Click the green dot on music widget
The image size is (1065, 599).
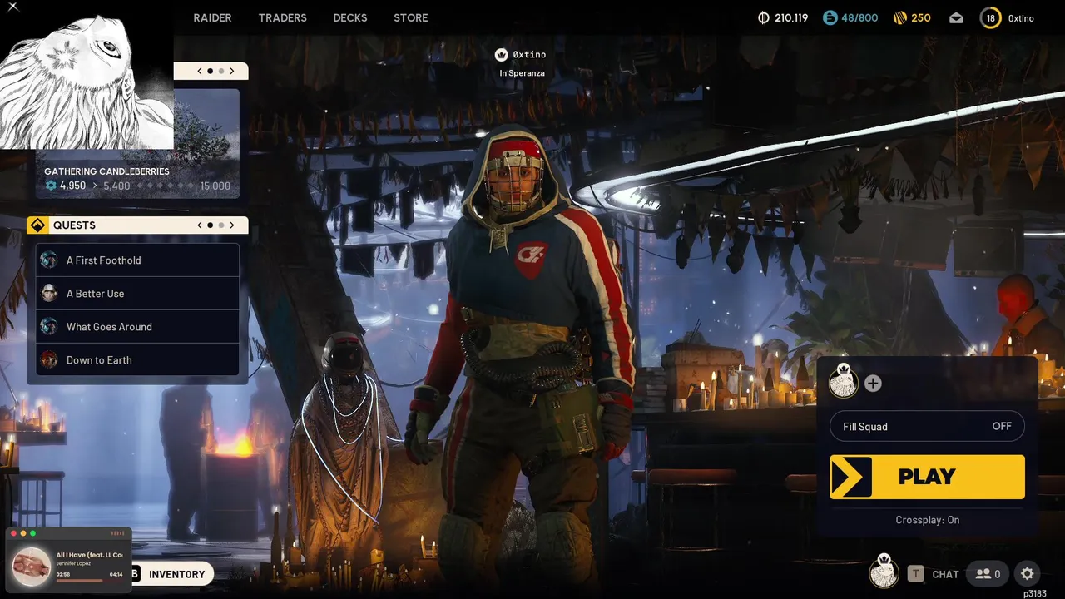32,532
